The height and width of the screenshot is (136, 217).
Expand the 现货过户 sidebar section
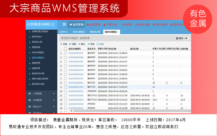pos(54,107)
